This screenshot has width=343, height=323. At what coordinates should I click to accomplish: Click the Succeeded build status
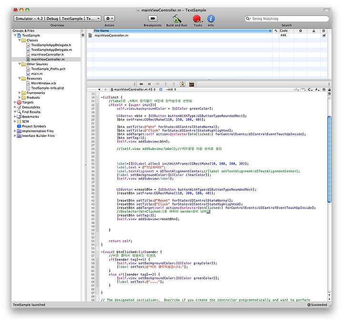317,304
